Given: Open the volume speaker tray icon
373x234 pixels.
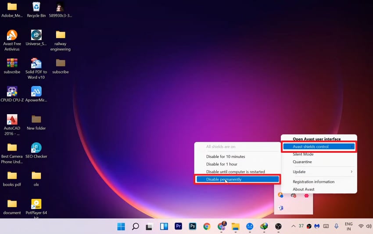Looking at the screenshot, I should click(369, 227).
